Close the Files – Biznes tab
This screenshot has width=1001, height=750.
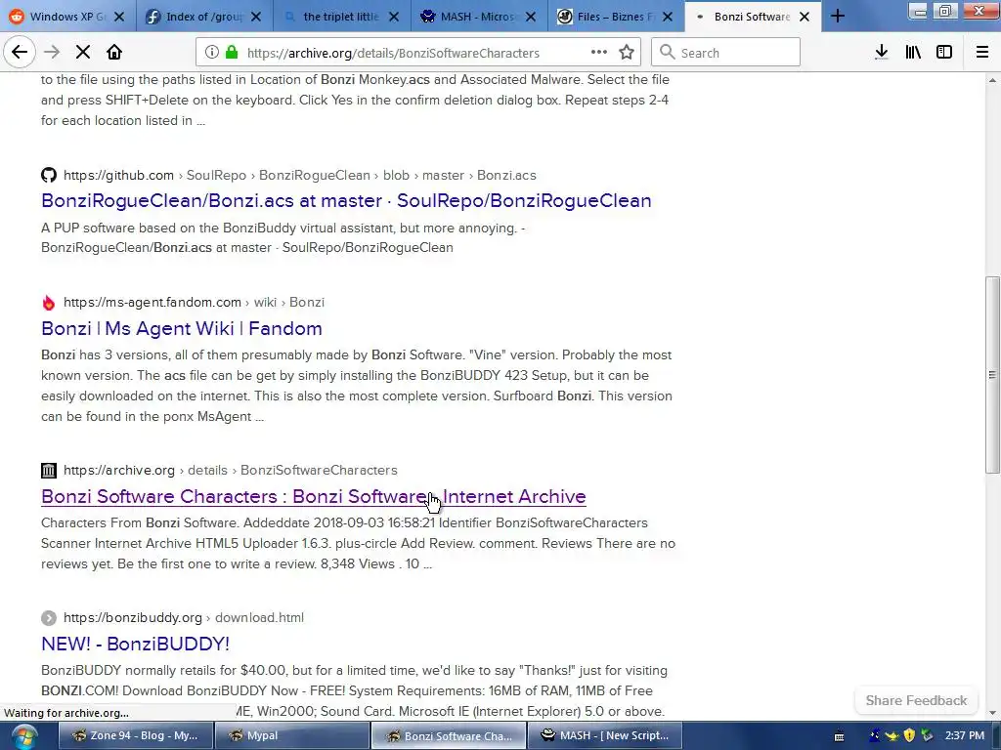(668, 18)
